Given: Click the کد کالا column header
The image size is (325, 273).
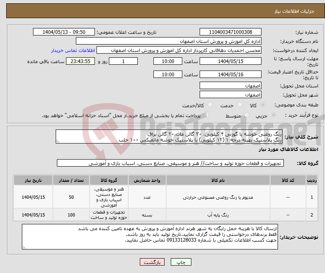Looking at the screenshot, I should pyautogui.click(x=288, y=180).
